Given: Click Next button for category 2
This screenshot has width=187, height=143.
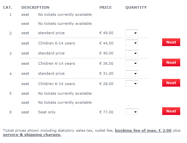Looking at the screenshot, I should click(x=171, y=42).
